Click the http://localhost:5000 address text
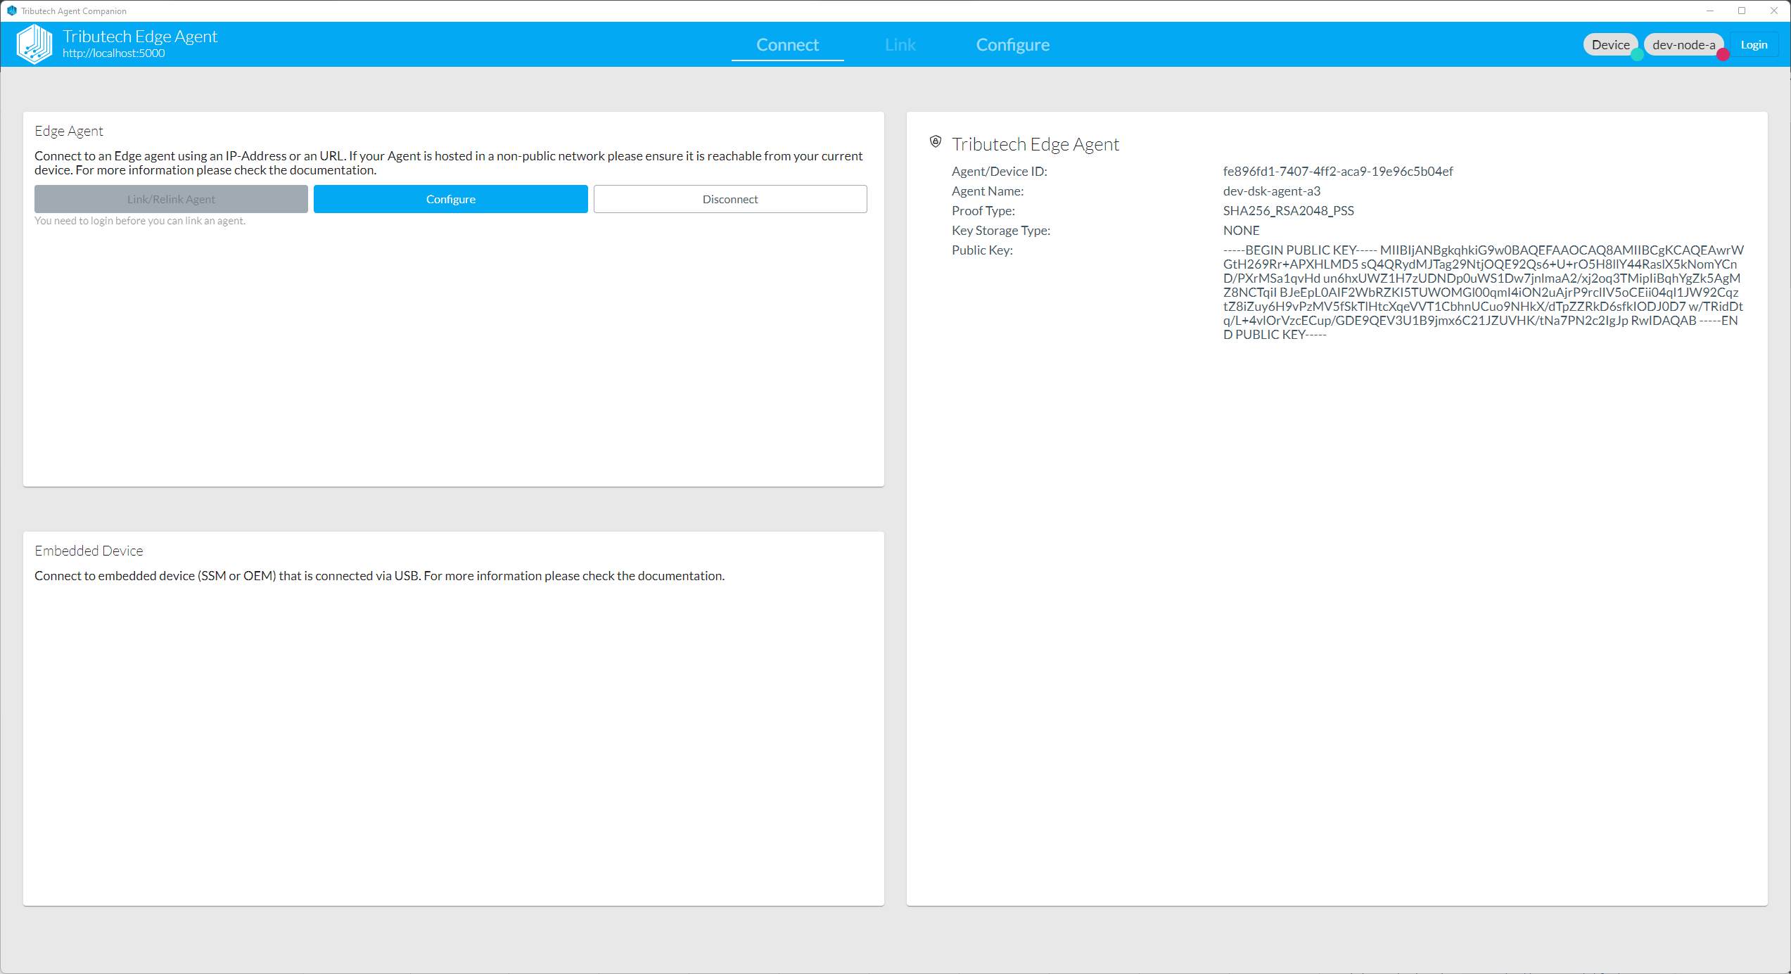 (114, 53)
